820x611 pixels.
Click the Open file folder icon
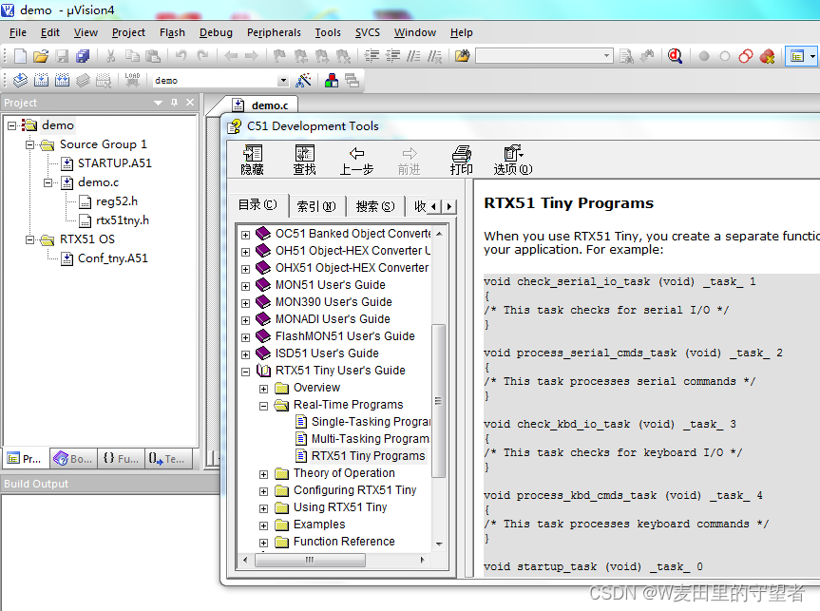pos(41,56)
